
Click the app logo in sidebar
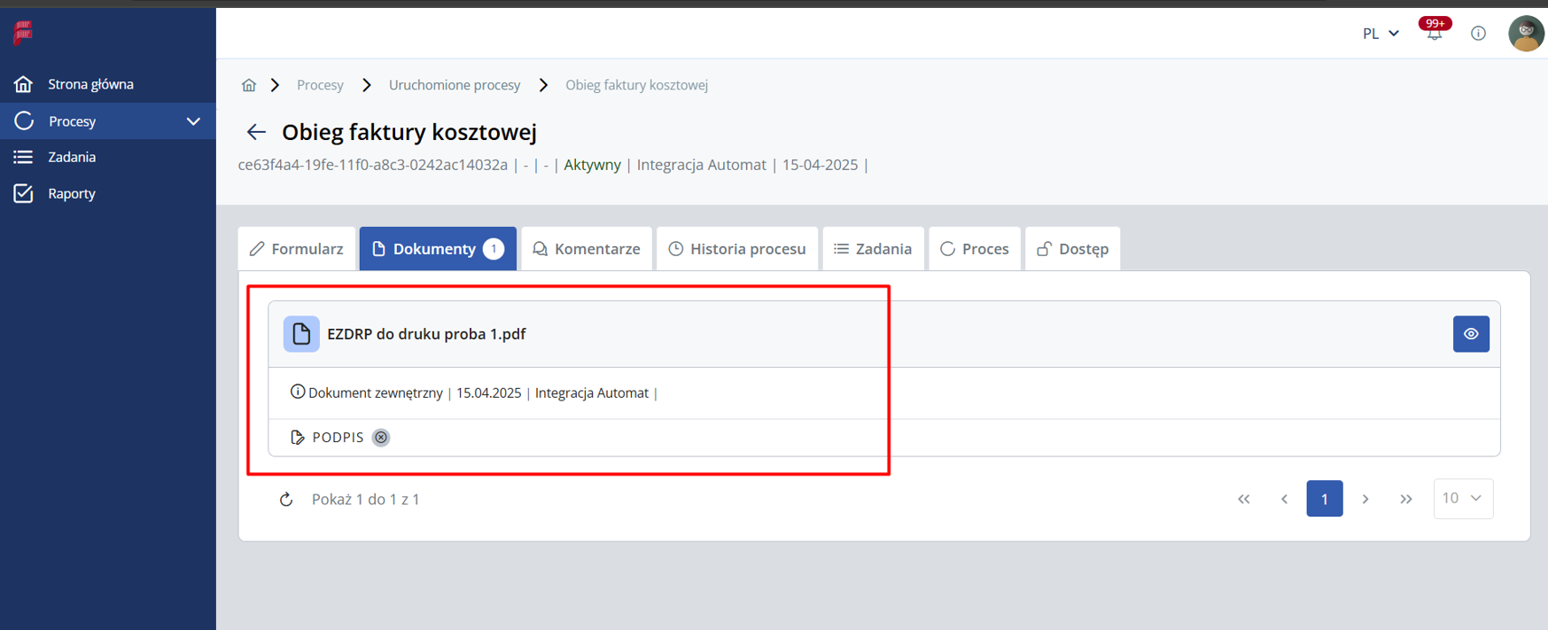tap(23, 33)
